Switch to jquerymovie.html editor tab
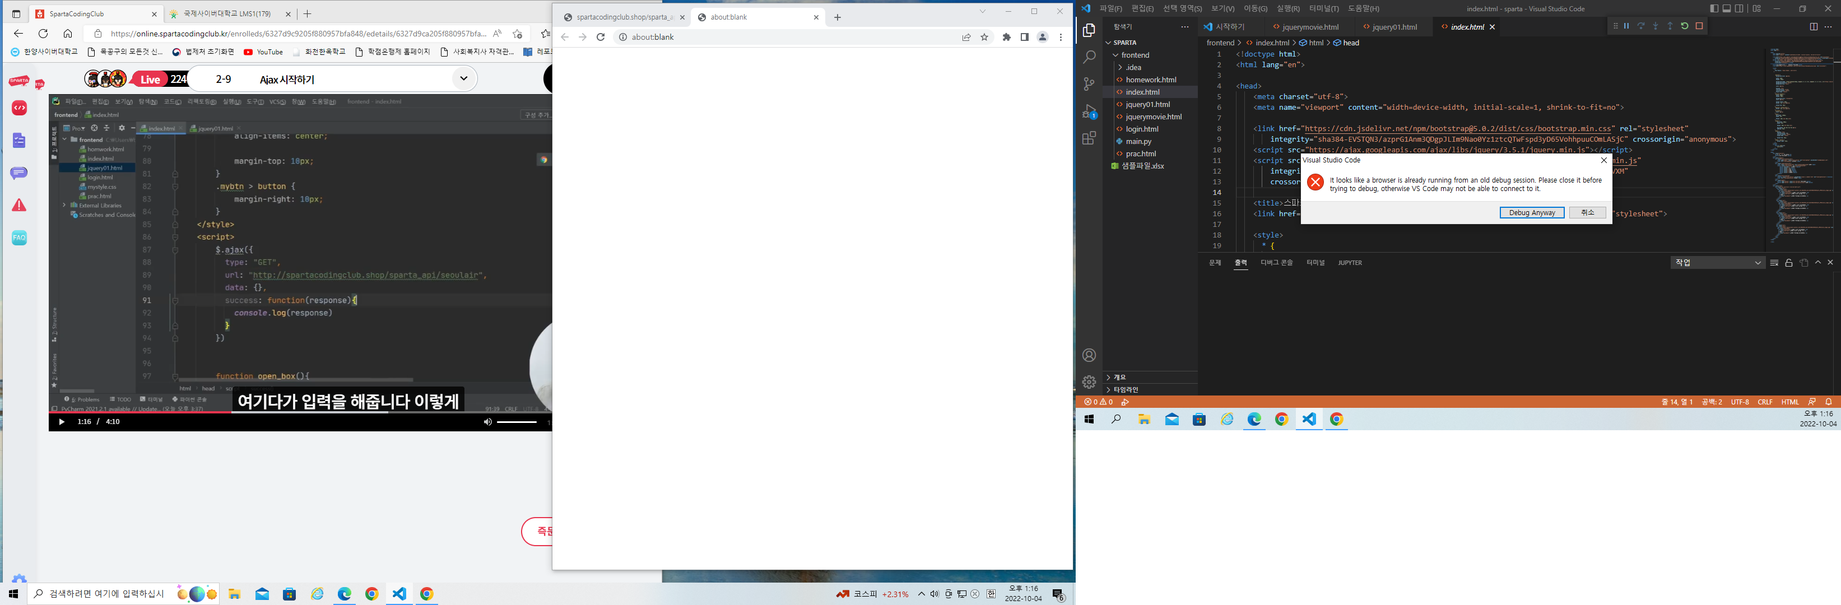Viewport: 1841px width, 605px height. pyautogui.click(x=1310, y=27)
